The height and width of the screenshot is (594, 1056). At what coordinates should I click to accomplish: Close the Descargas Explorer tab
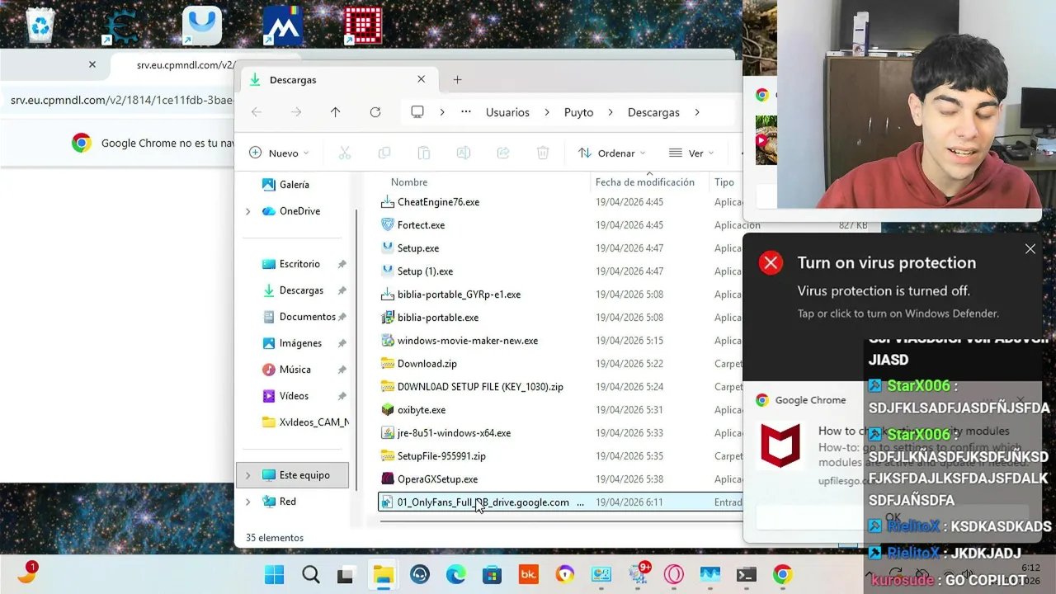click(x=422, y=79)
